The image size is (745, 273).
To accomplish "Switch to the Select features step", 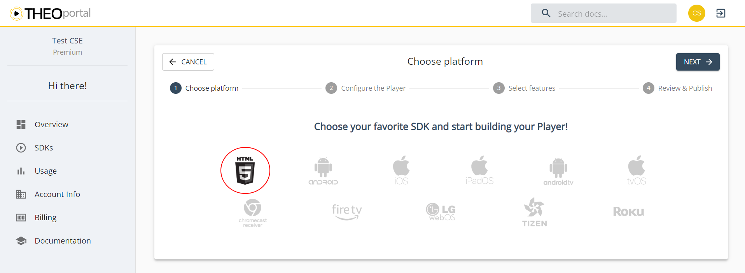I will 524,88.
